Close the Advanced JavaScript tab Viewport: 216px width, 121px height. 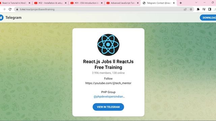(138, 3)
